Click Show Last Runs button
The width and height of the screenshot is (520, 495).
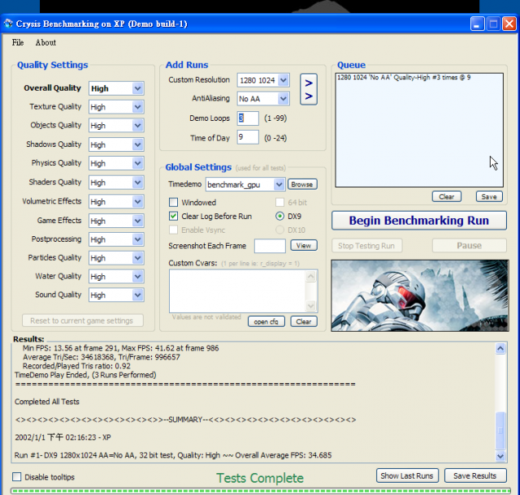point(407,476)
